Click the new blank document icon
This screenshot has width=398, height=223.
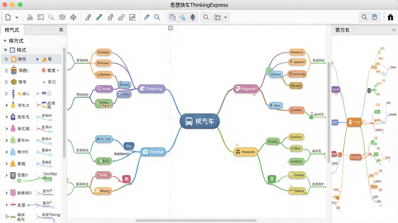pyautogui.click(x=8, y=17)
